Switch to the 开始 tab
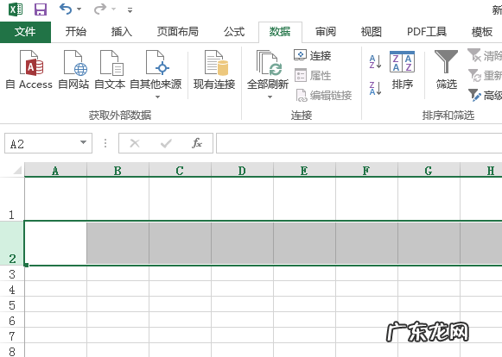This screenshot has height=357, width=502. (x=76, y=32)
